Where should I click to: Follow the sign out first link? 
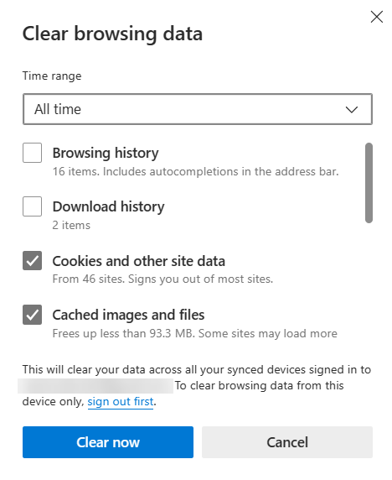(121, 401)
